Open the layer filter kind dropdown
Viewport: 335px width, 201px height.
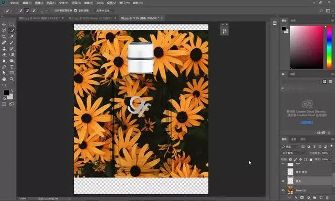pos(289,147)
